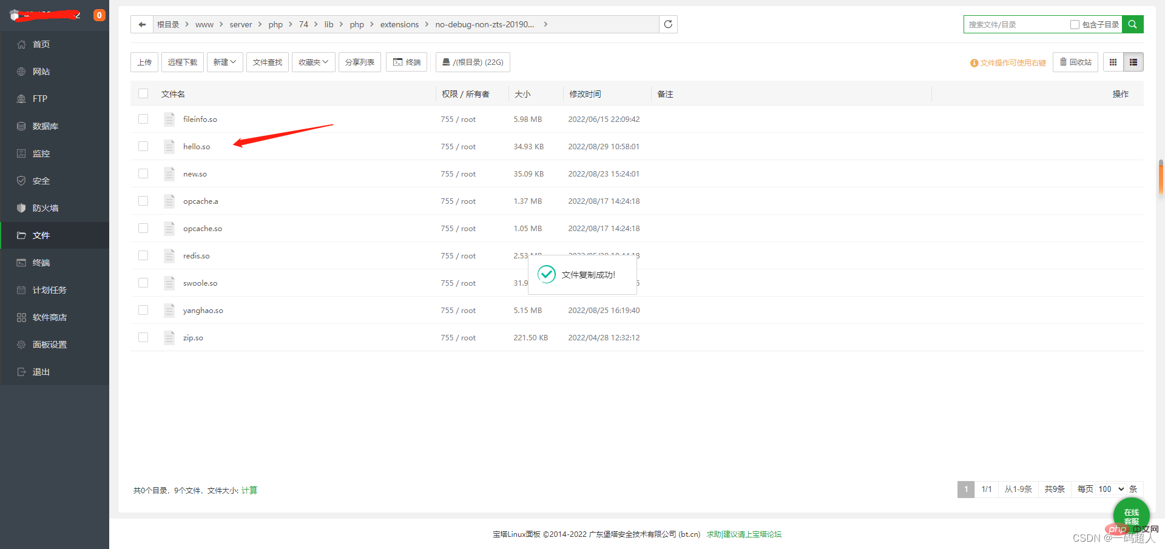This screenshot has height=549, width=1165.
Task: Click the opcache.a file icon
Action: pos(169,201)
